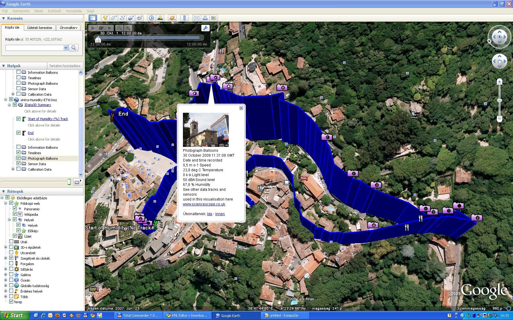The height and width of the screenshot is (320, 513).
Task: Expand the Időjárás layer tree node
Action: (x=5, y=269)
